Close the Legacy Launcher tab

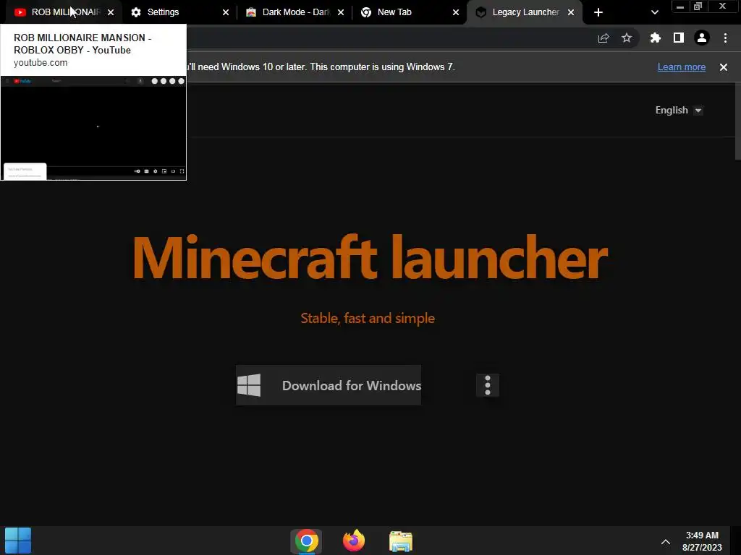click(x=571, y=12)
